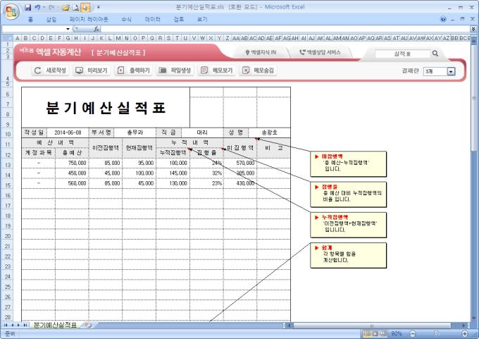
Task: Click the template search field showing 실적표
Action: [x=403, y=54]
